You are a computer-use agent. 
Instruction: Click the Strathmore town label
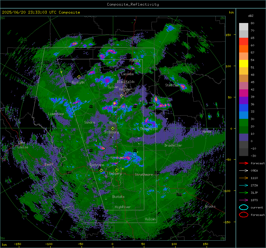144,175
